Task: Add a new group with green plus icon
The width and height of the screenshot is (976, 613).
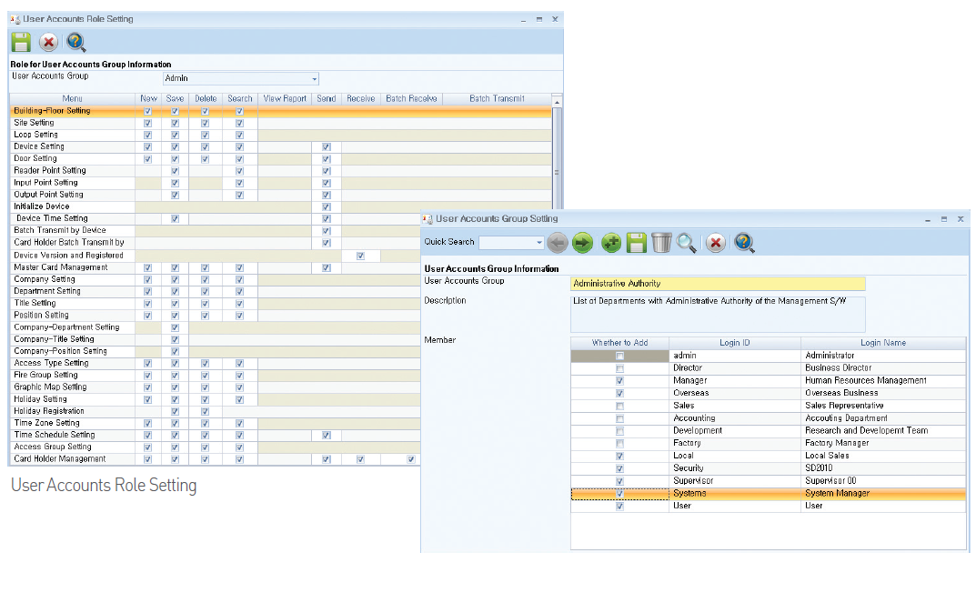Action: point(612,243)
